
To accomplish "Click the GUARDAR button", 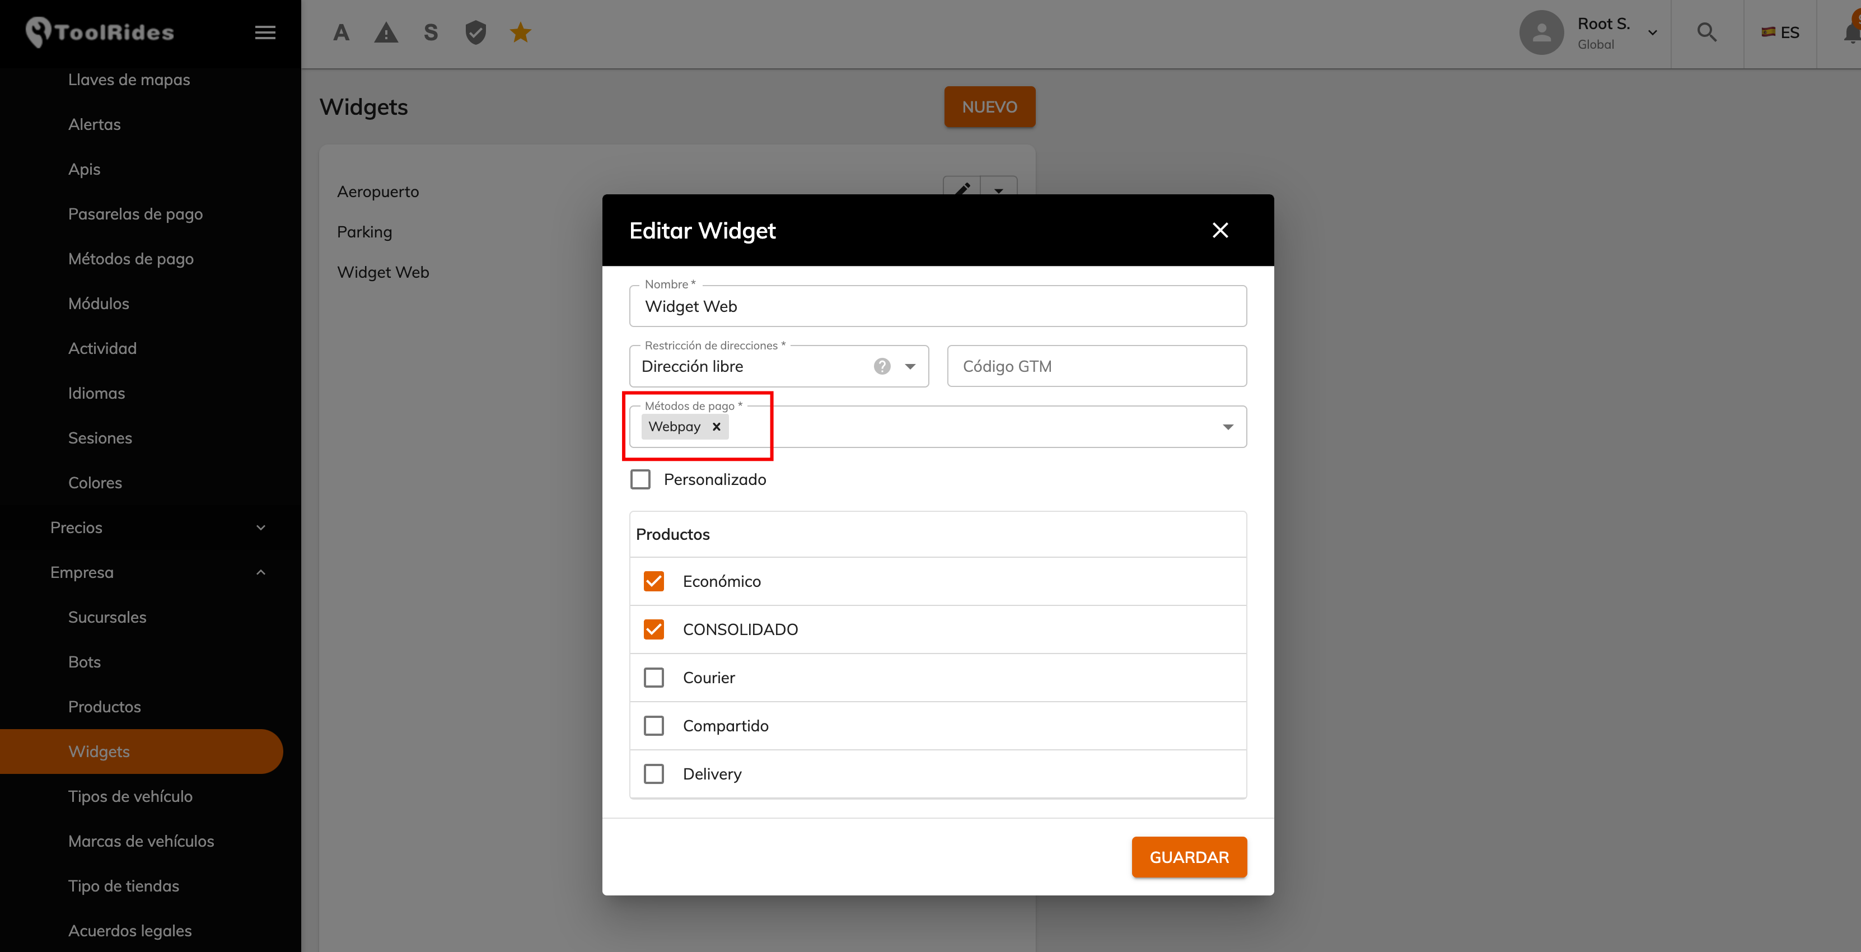I will coord(1189,857).
